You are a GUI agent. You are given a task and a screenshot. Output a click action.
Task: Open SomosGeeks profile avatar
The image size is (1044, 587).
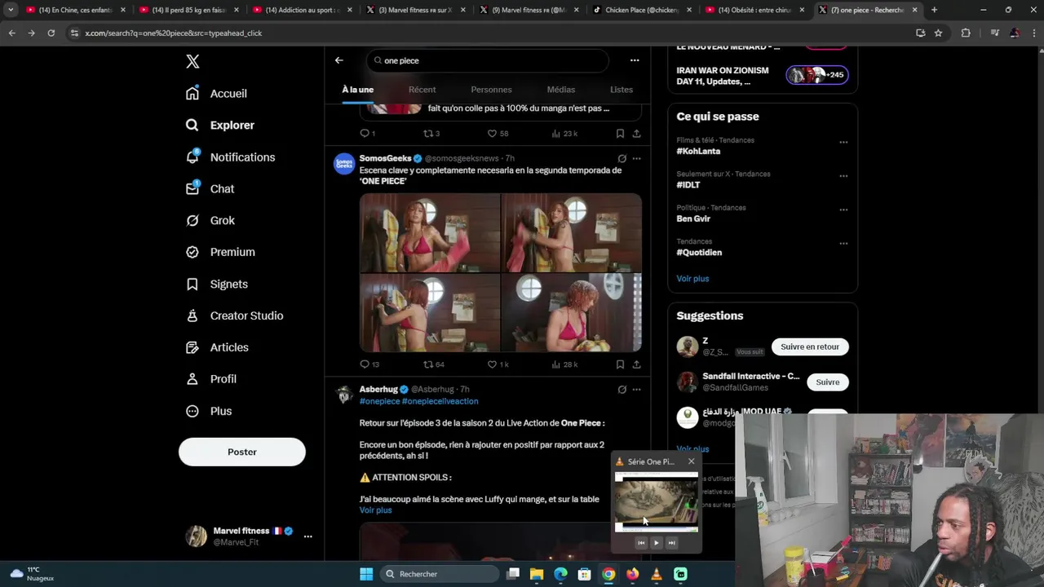tap(344, 164)
